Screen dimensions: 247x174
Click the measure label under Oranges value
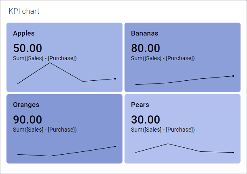45,130
